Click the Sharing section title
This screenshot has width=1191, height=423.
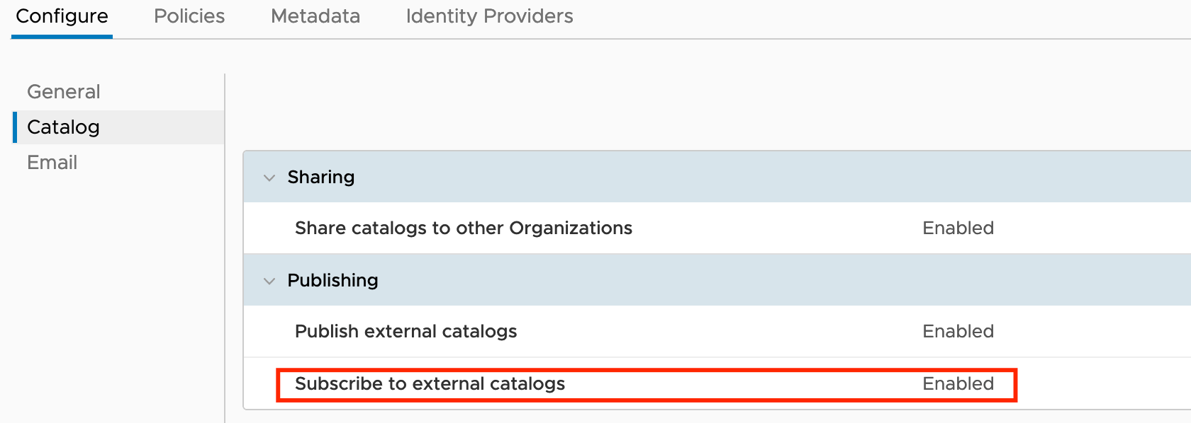(321, 177)
